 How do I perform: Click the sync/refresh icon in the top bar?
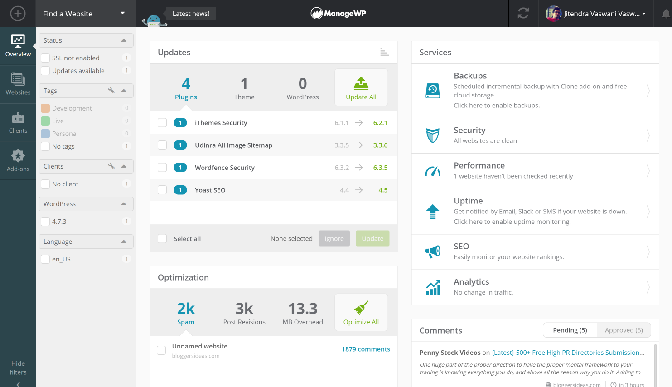click(523, 14)
